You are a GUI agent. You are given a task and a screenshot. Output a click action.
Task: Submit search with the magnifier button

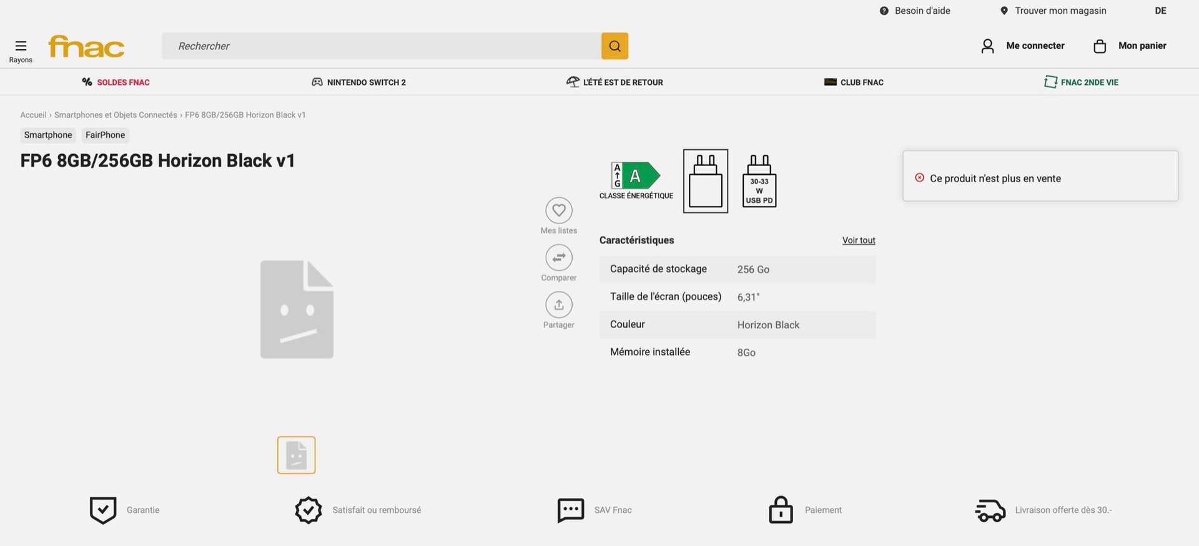614,46
